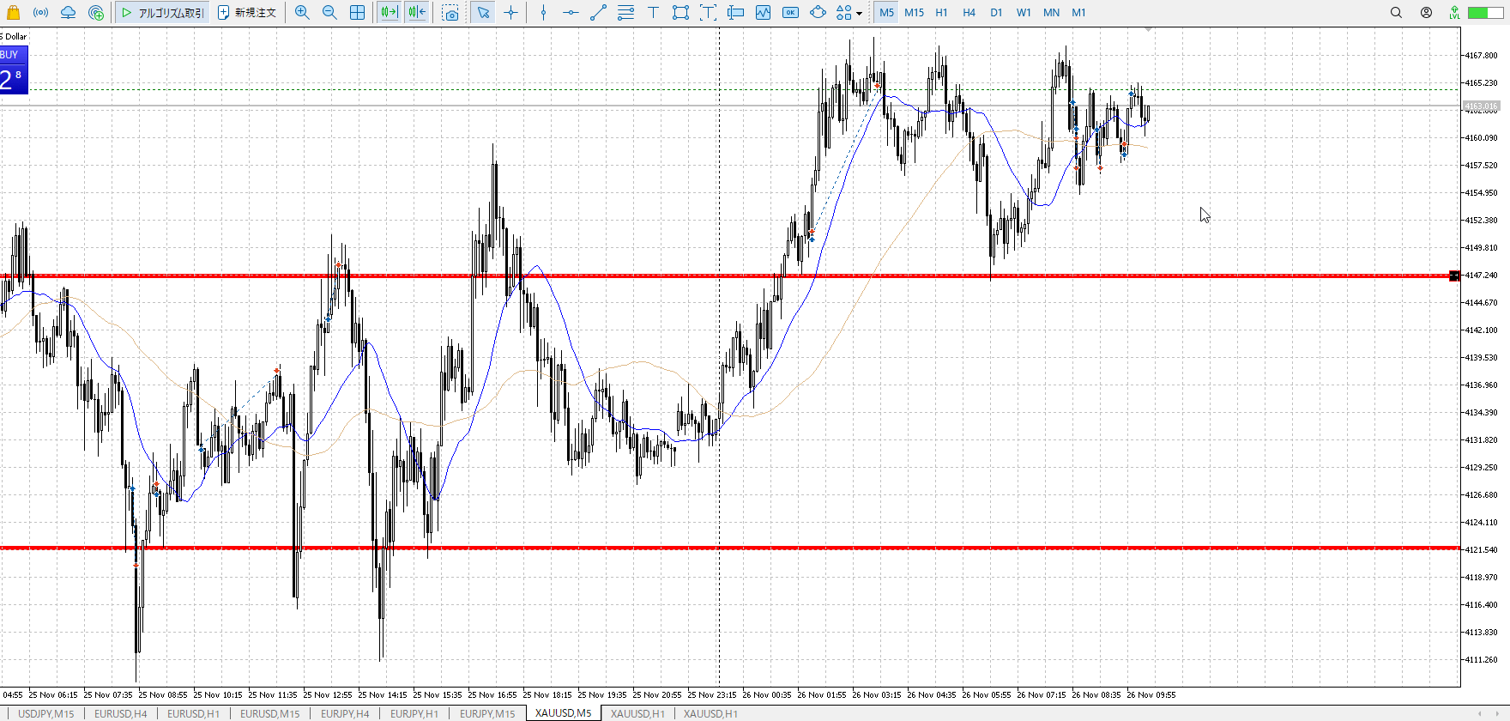
Task: Toggle algorithmic trading (アルゴリズム取引)
Action: point(162,12)
